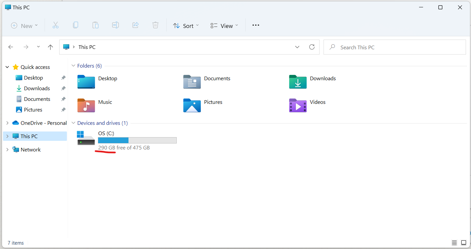Open the View options menu
This screenshot has width=471, height=249.
click(x=224, y=26)
